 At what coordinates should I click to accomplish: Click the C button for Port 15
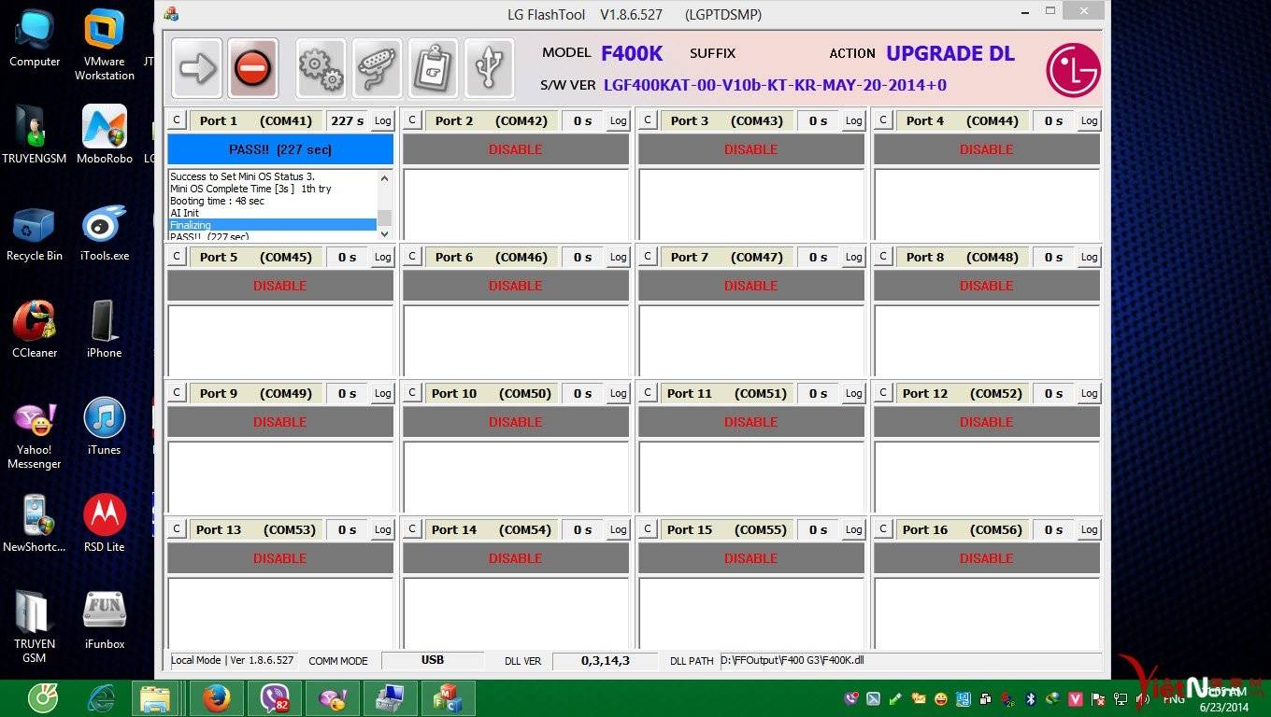pyautogui.click(x=648, y=529)
